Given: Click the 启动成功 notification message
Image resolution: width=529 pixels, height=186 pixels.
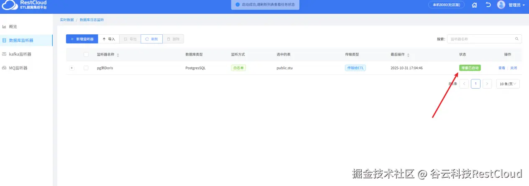Looking at the screenshot, I should pos(266,5).
